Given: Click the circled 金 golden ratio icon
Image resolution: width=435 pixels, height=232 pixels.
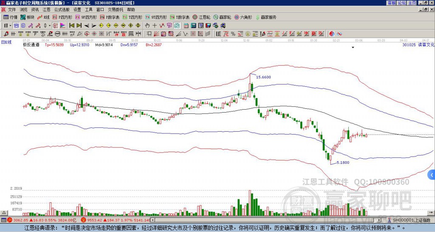Looking at the screenshot, I should (x=248, y=34).
